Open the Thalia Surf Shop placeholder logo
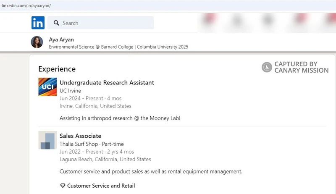This screenshot has height=194, width=336. [47, 140]
